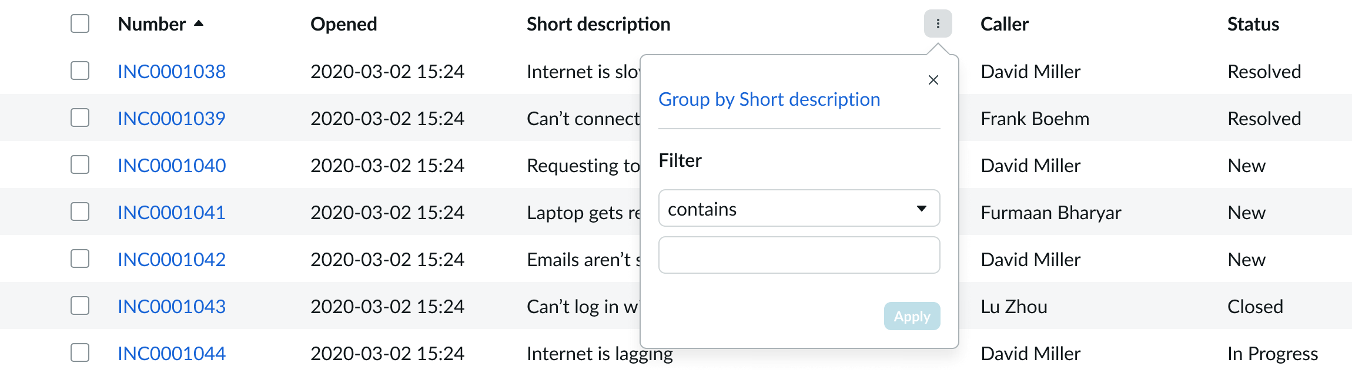The image size is (1352, 376).
Task: Click Group by Short description
Action: pos(769,99)
